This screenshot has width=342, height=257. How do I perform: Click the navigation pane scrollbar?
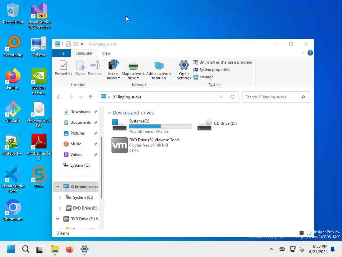(x=102, y=168)
